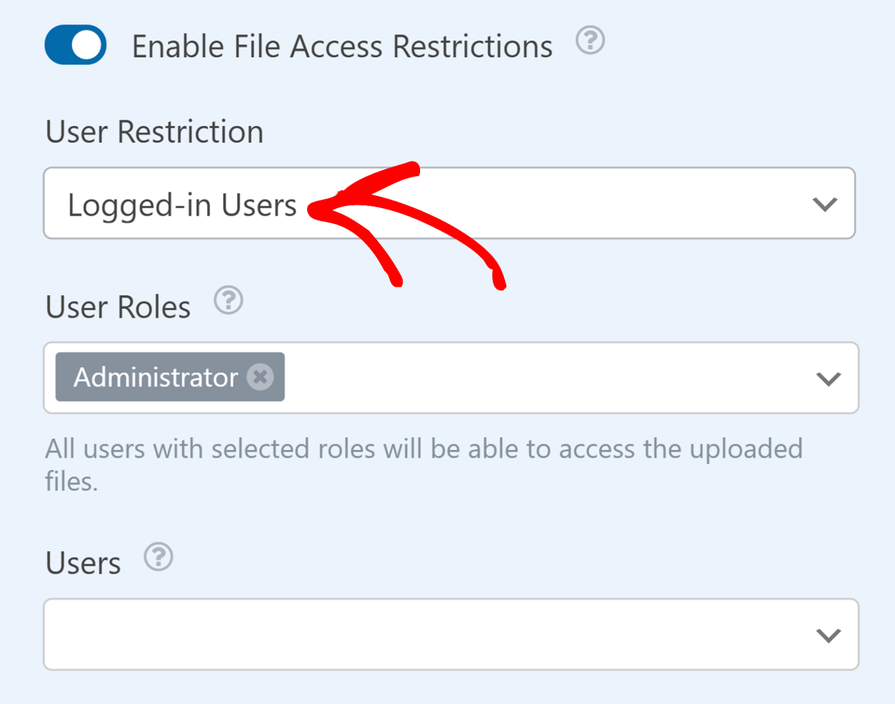Click the help icon next to the Users label
Screen dimensions: 895x704
pos(158,558)
